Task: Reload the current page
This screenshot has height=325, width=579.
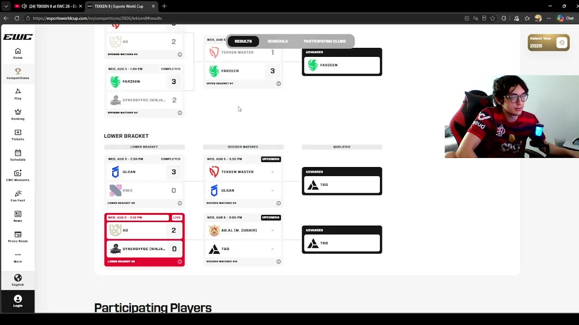Action: coord(17,18)
